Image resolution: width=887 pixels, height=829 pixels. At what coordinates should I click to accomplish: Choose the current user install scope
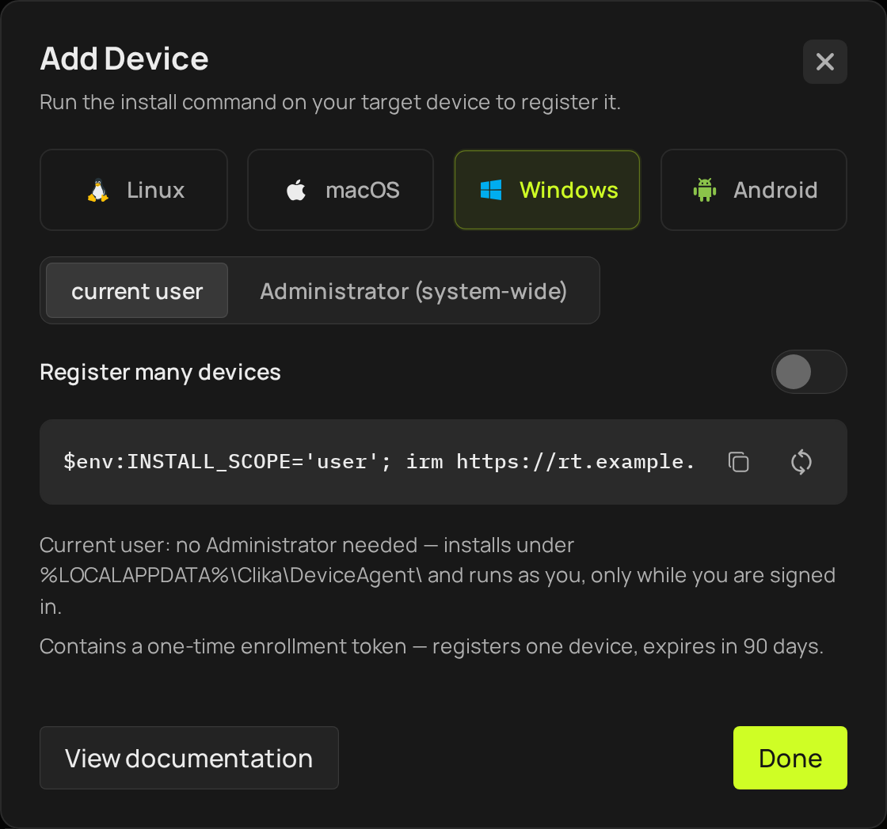tap(137, 290)
